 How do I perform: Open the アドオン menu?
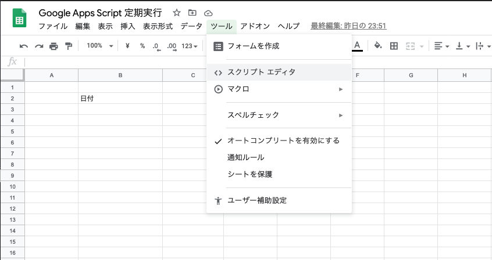(255, 26)
